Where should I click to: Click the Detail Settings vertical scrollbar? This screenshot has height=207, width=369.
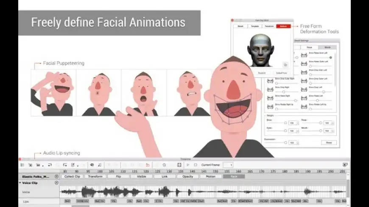click(x=335, y=69)
